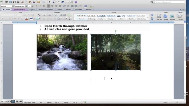Viewport: 189px width, 106px height.
Task: Click bulleted list icon in formatting bar
Action: coord(68,6)
